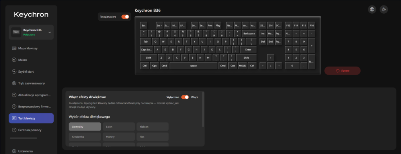Select the Domyślny sound effect
This screenshot has height=154, width=401.
pos(85,126)
